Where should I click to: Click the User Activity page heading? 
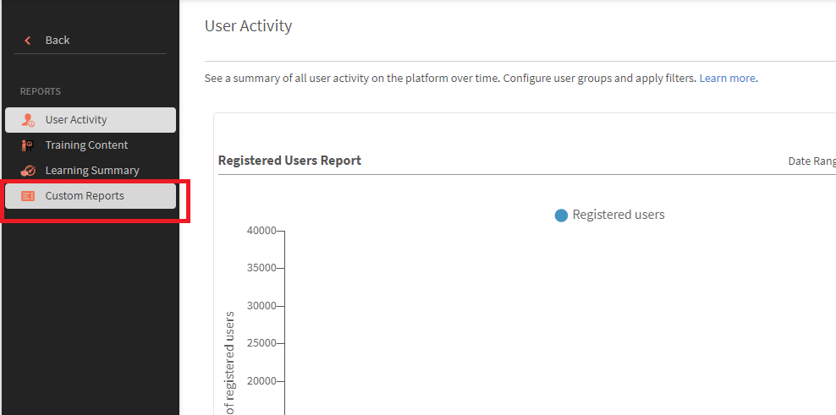point(249,25)
